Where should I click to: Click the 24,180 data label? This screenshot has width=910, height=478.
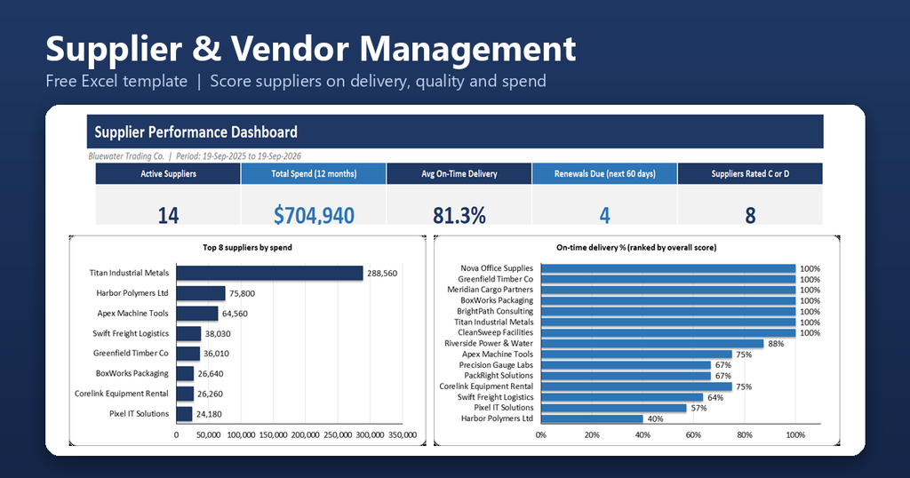209,414
